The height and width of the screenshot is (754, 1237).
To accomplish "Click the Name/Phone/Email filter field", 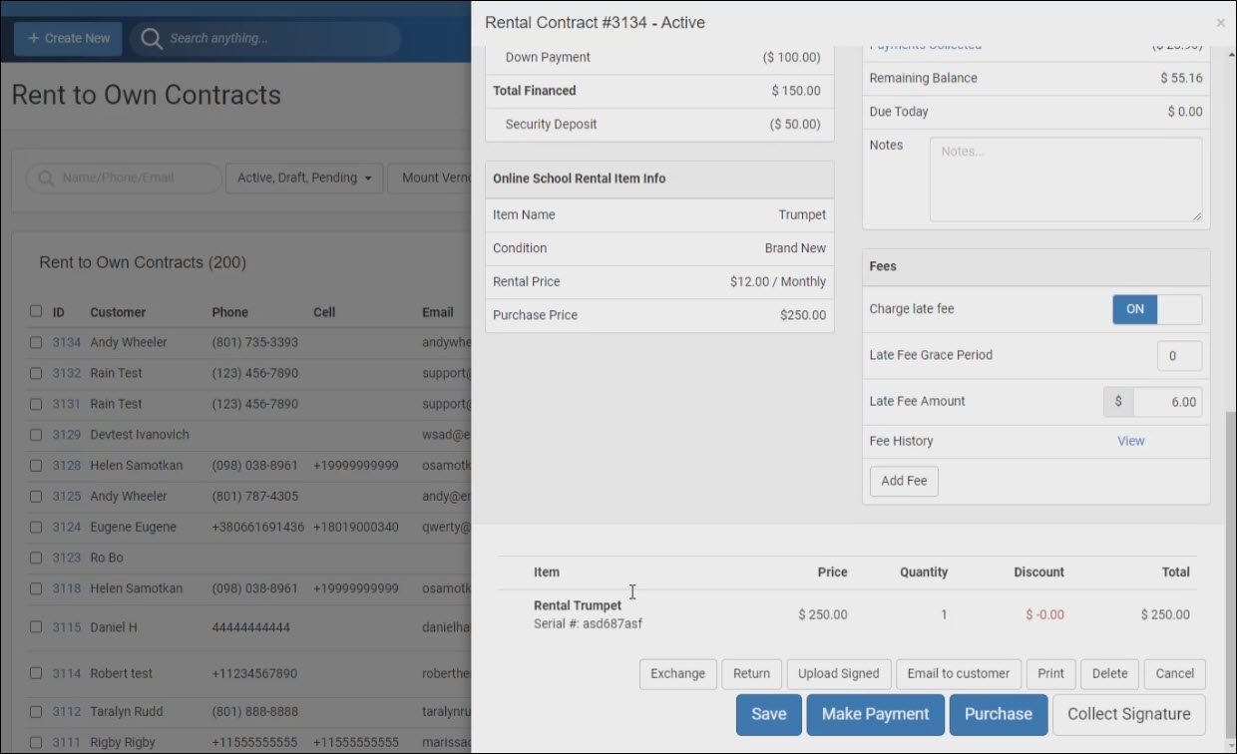I will point(124,179).
